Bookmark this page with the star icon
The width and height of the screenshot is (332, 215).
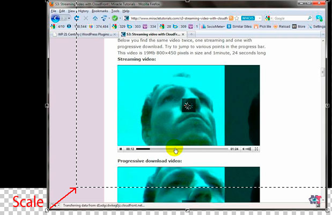(x=237, y=18)
